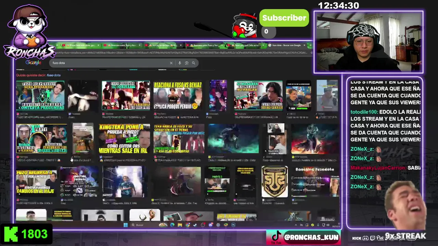Image resolution: width=438 pixels, height=246 pixels.
Task: Open Google Lens image search
Action: tap(186, 63)
